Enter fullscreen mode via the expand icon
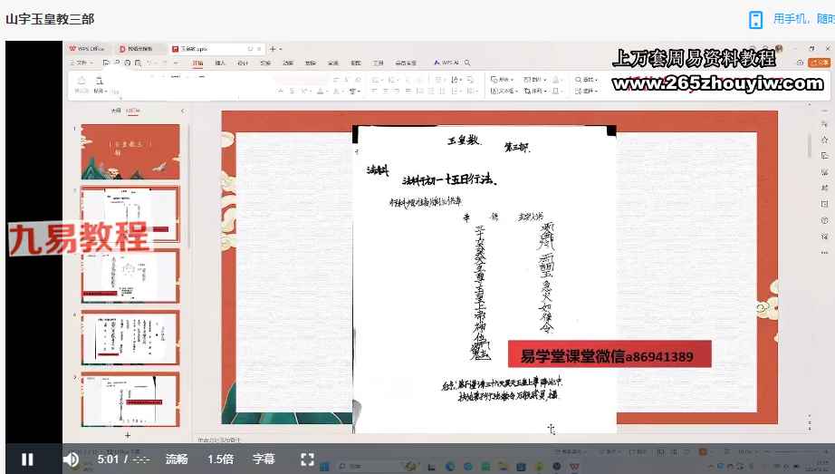Viewport: 835px width, 474px height. click(307, 459)
